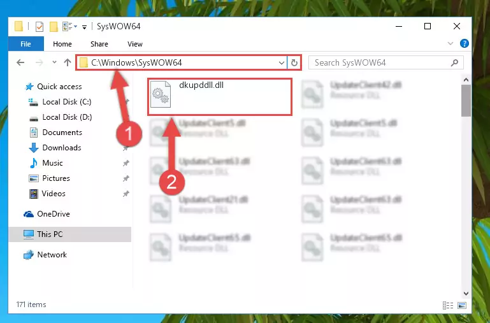Select Network in navigation pane

[45, 255]
